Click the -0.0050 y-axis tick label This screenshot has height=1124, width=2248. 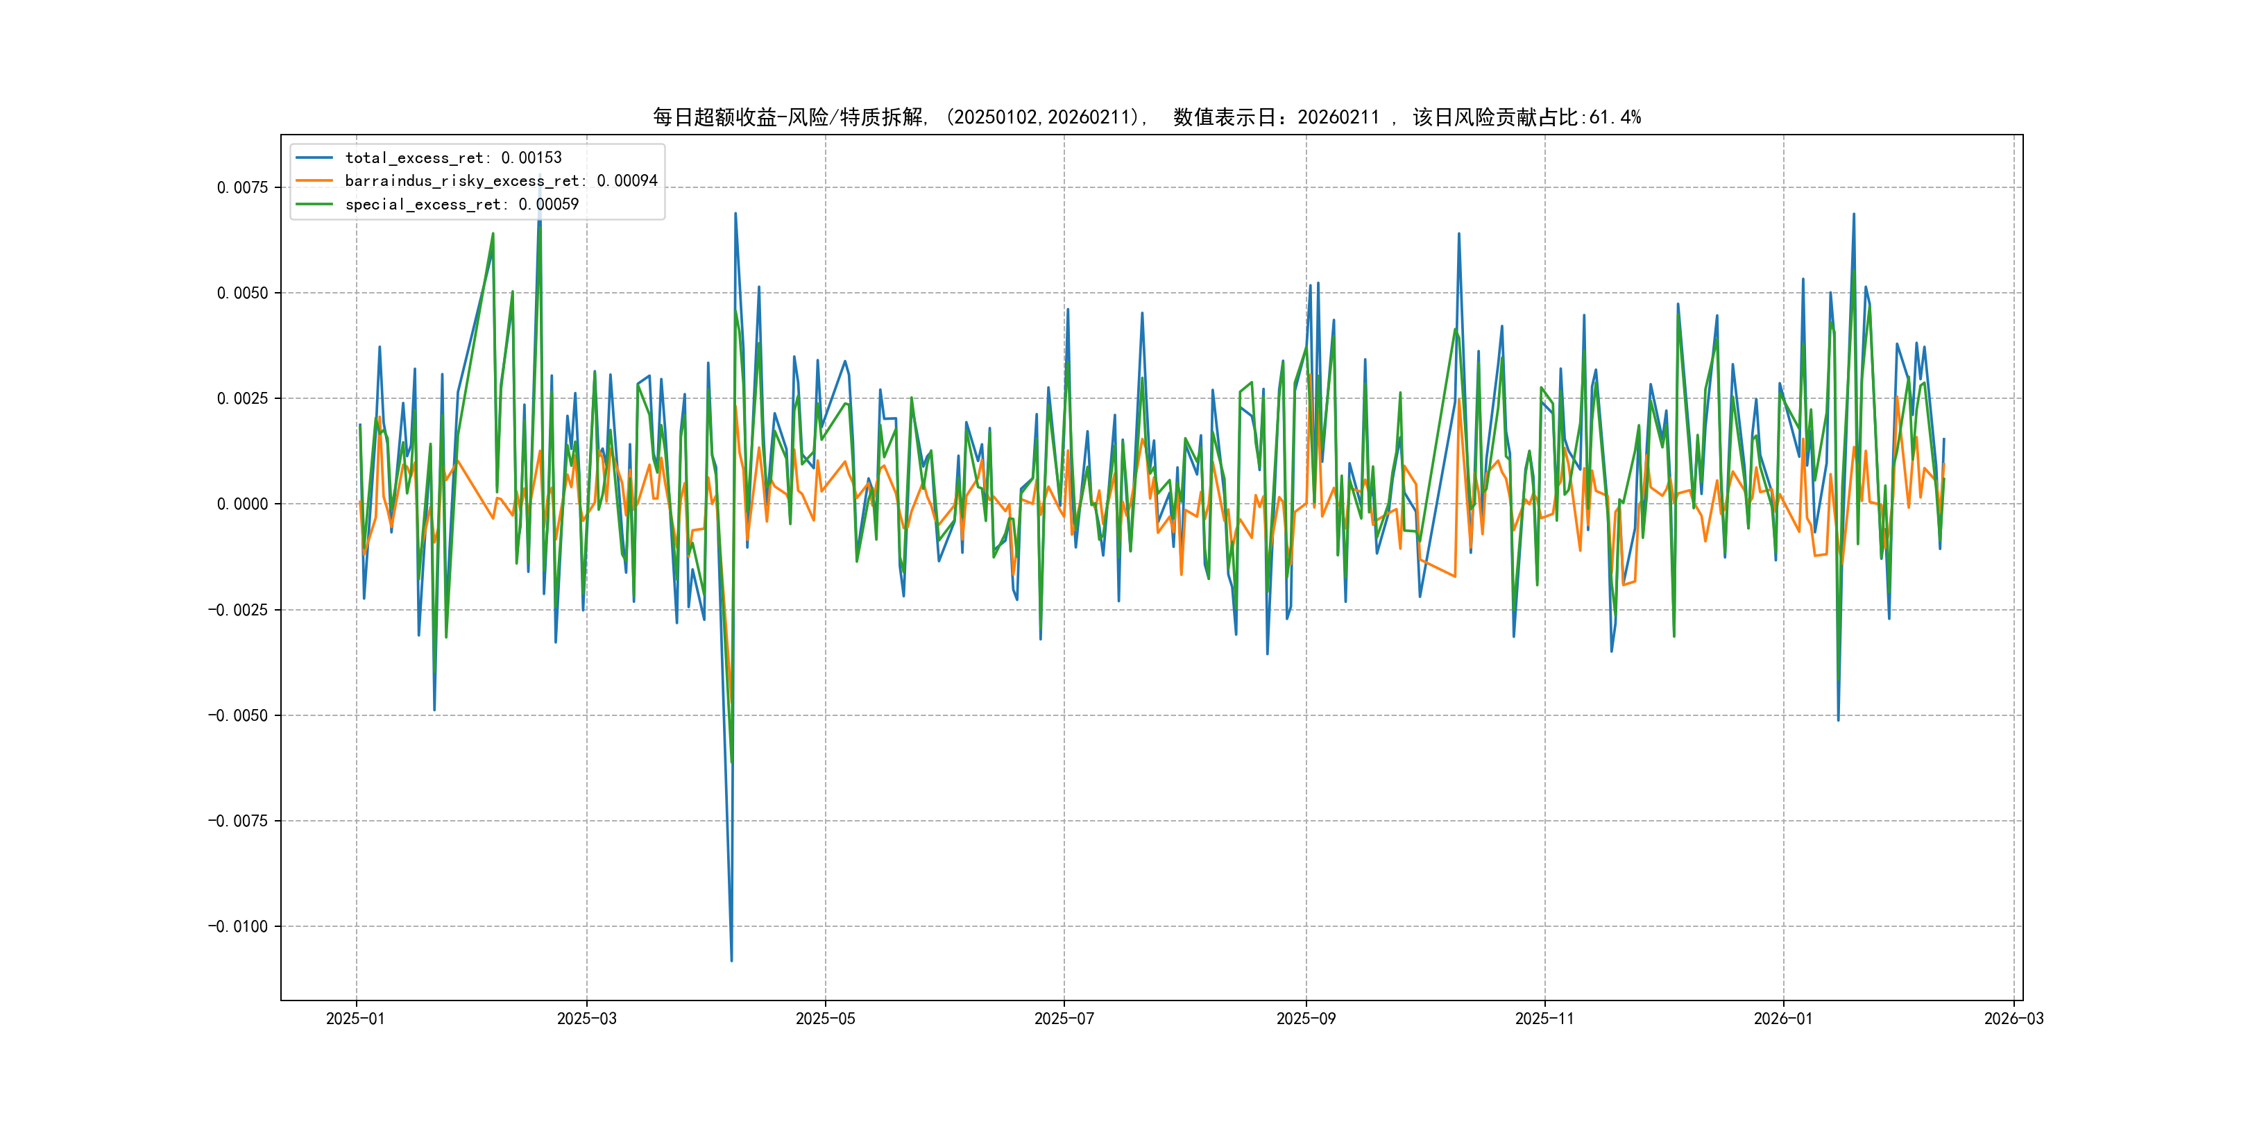(237, 715)
